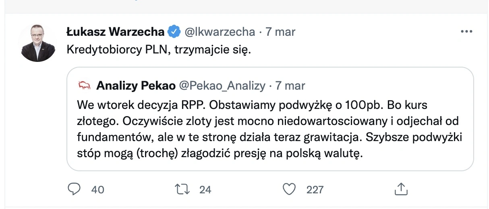Open the three-dot more options menu
This screenshot has width=489, height=209.
click(466, 32)
